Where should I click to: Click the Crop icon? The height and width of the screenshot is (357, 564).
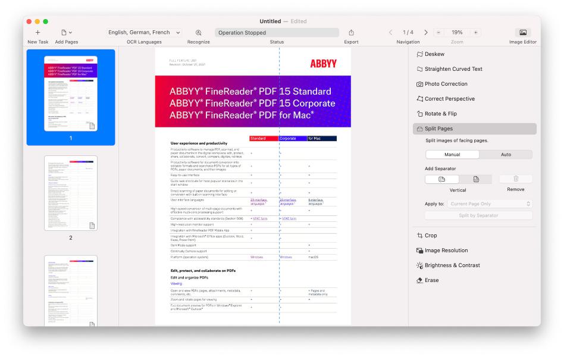(419, 236)
